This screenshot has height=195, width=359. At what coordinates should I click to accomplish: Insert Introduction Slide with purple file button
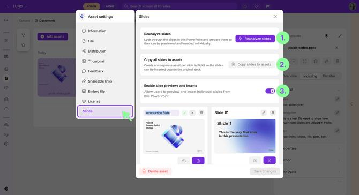pos(198,161)
